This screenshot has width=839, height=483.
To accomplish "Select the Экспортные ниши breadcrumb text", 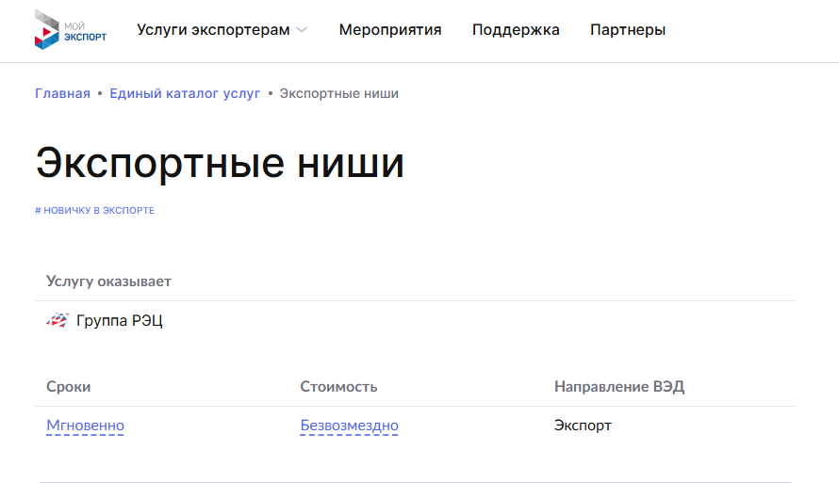I will coord(338,93).
